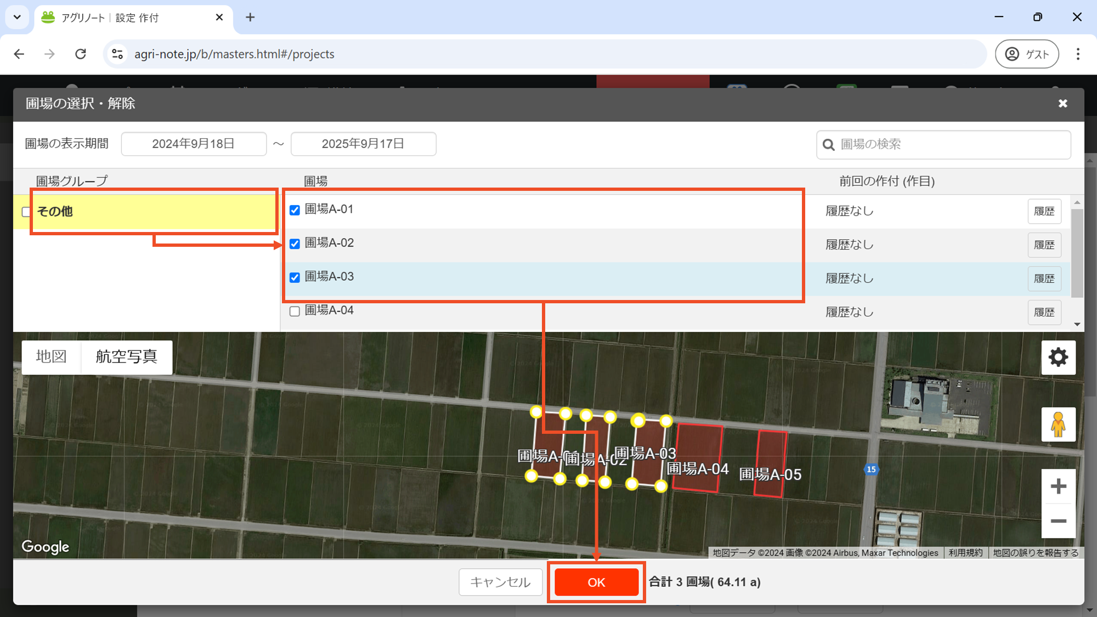This screenshot has height=617, width=1097.
Task: Open map settings gear icon
Action: pyautogui.click(x=1058, y=358)
